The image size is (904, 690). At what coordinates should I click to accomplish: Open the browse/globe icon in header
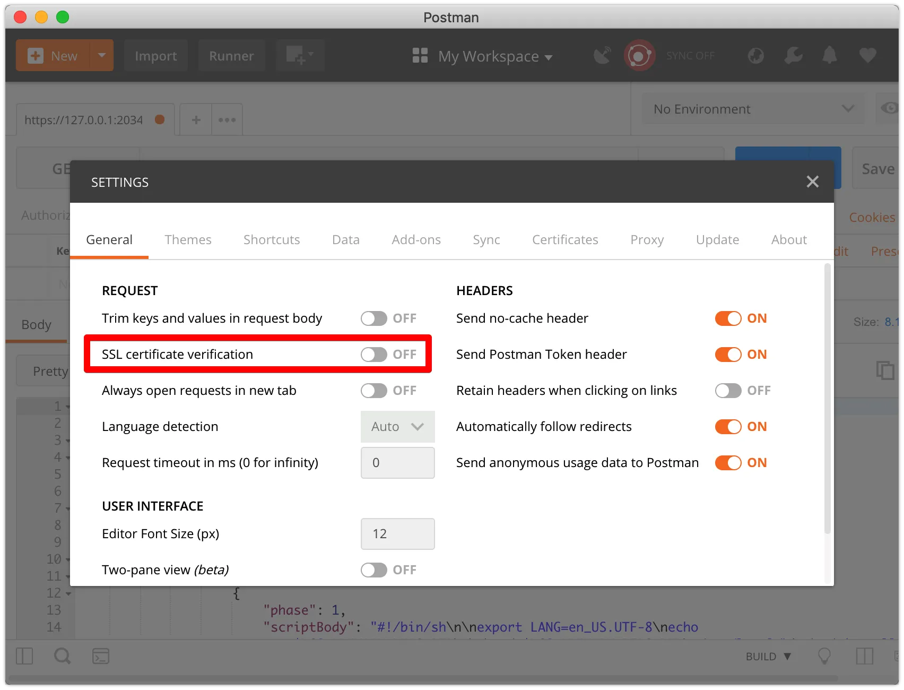755,55
